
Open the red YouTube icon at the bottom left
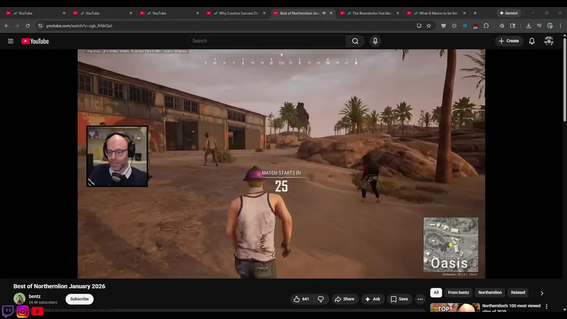pos(37,311)
